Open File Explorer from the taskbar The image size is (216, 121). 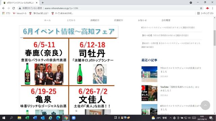click(x=20, y=118)
